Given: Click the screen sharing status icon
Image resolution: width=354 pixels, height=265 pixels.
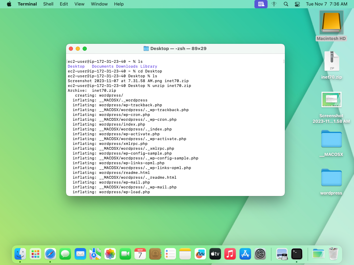Looking at the screenshot, I should click(x=261, y=4).
